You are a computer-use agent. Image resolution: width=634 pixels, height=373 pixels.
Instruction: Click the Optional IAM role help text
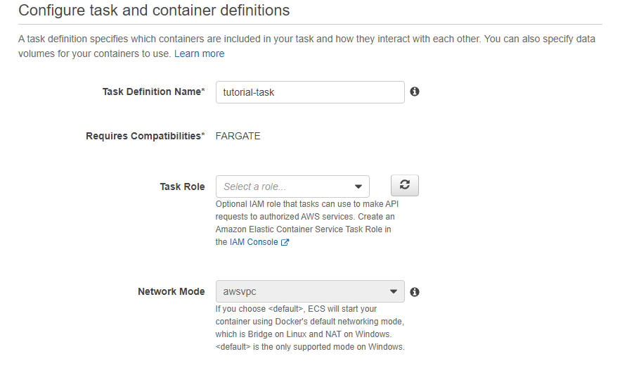307,223
